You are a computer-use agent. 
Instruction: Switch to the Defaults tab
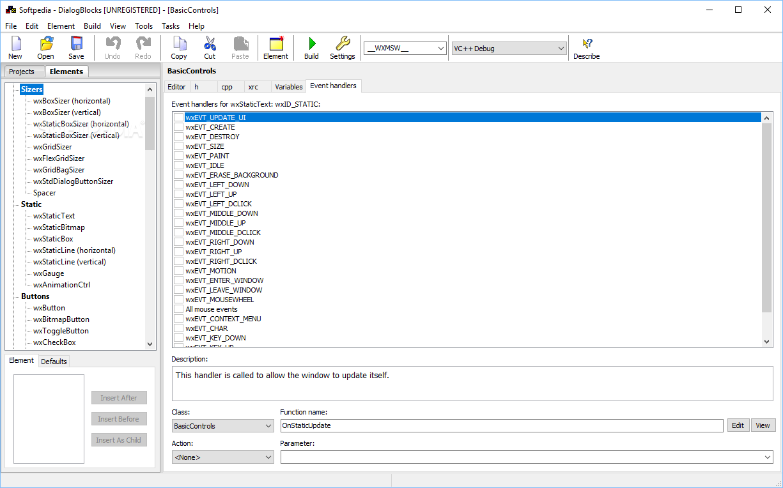pos(54,362)
